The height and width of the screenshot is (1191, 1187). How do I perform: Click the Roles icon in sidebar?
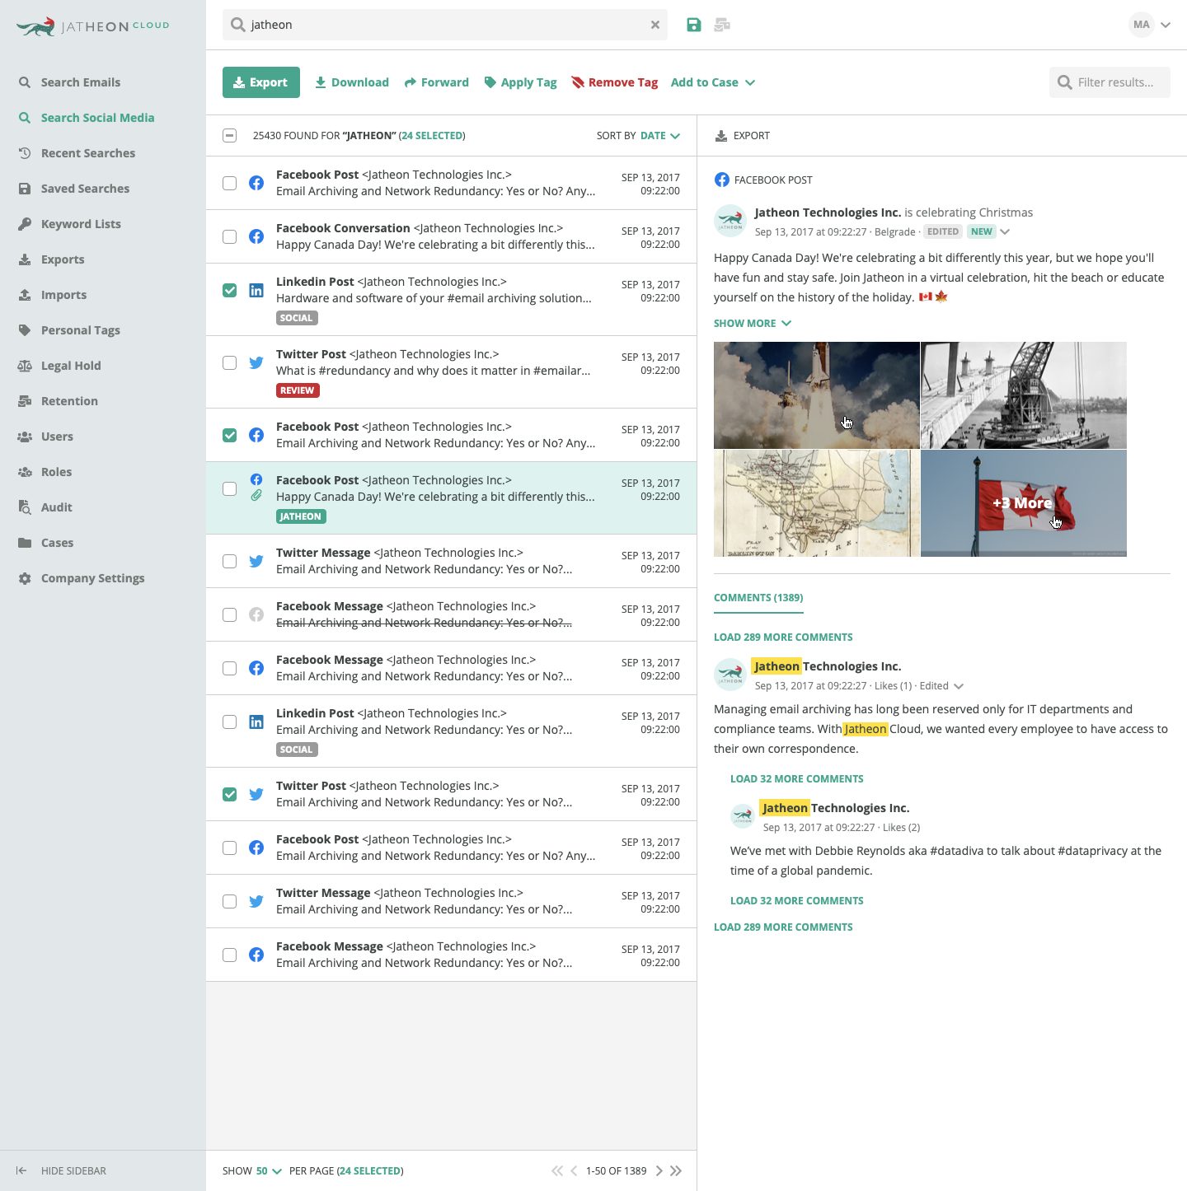click(x=25, y=472)
